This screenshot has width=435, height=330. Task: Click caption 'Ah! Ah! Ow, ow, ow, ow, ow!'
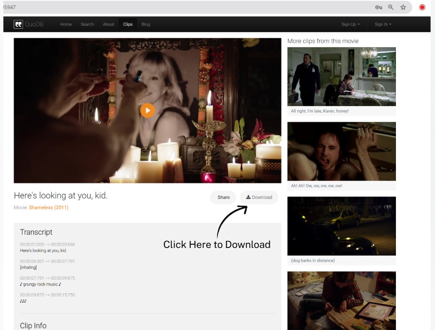[x=316, y=186]
